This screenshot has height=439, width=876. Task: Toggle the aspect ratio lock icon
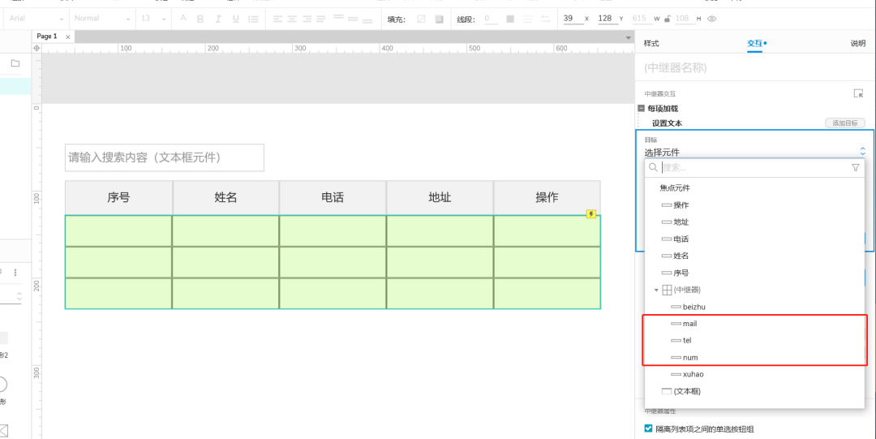point(667,19)
